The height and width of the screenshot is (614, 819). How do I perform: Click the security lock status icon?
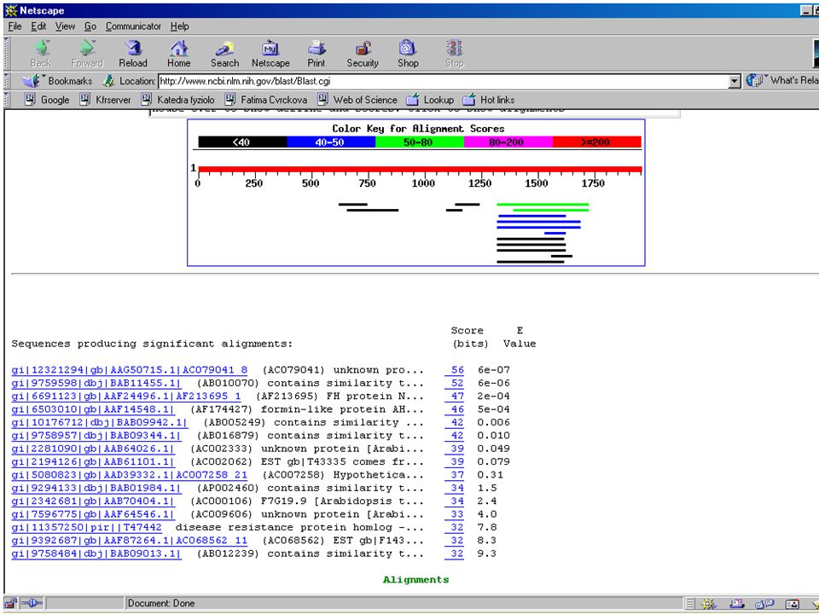(11, 603)
